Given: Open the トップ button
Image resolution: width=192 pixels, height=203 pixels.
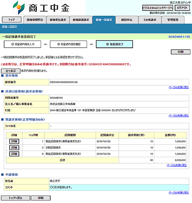Looking at the screenshot, I should 12,20.
